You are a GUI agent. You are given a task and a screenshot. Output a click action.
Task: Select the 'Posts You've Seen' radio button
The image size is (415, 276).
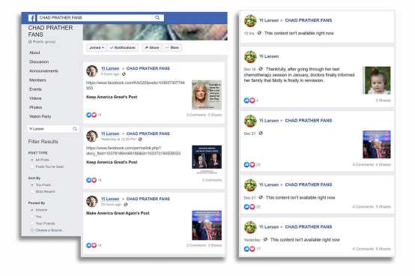pos(32,166)
